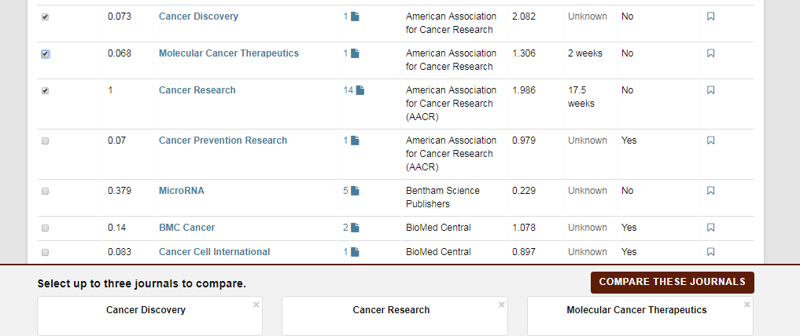This screenshot has height=336, width=800.
Task: Open the Cancer Cell International journal link
Action: (x=214, y=252)
